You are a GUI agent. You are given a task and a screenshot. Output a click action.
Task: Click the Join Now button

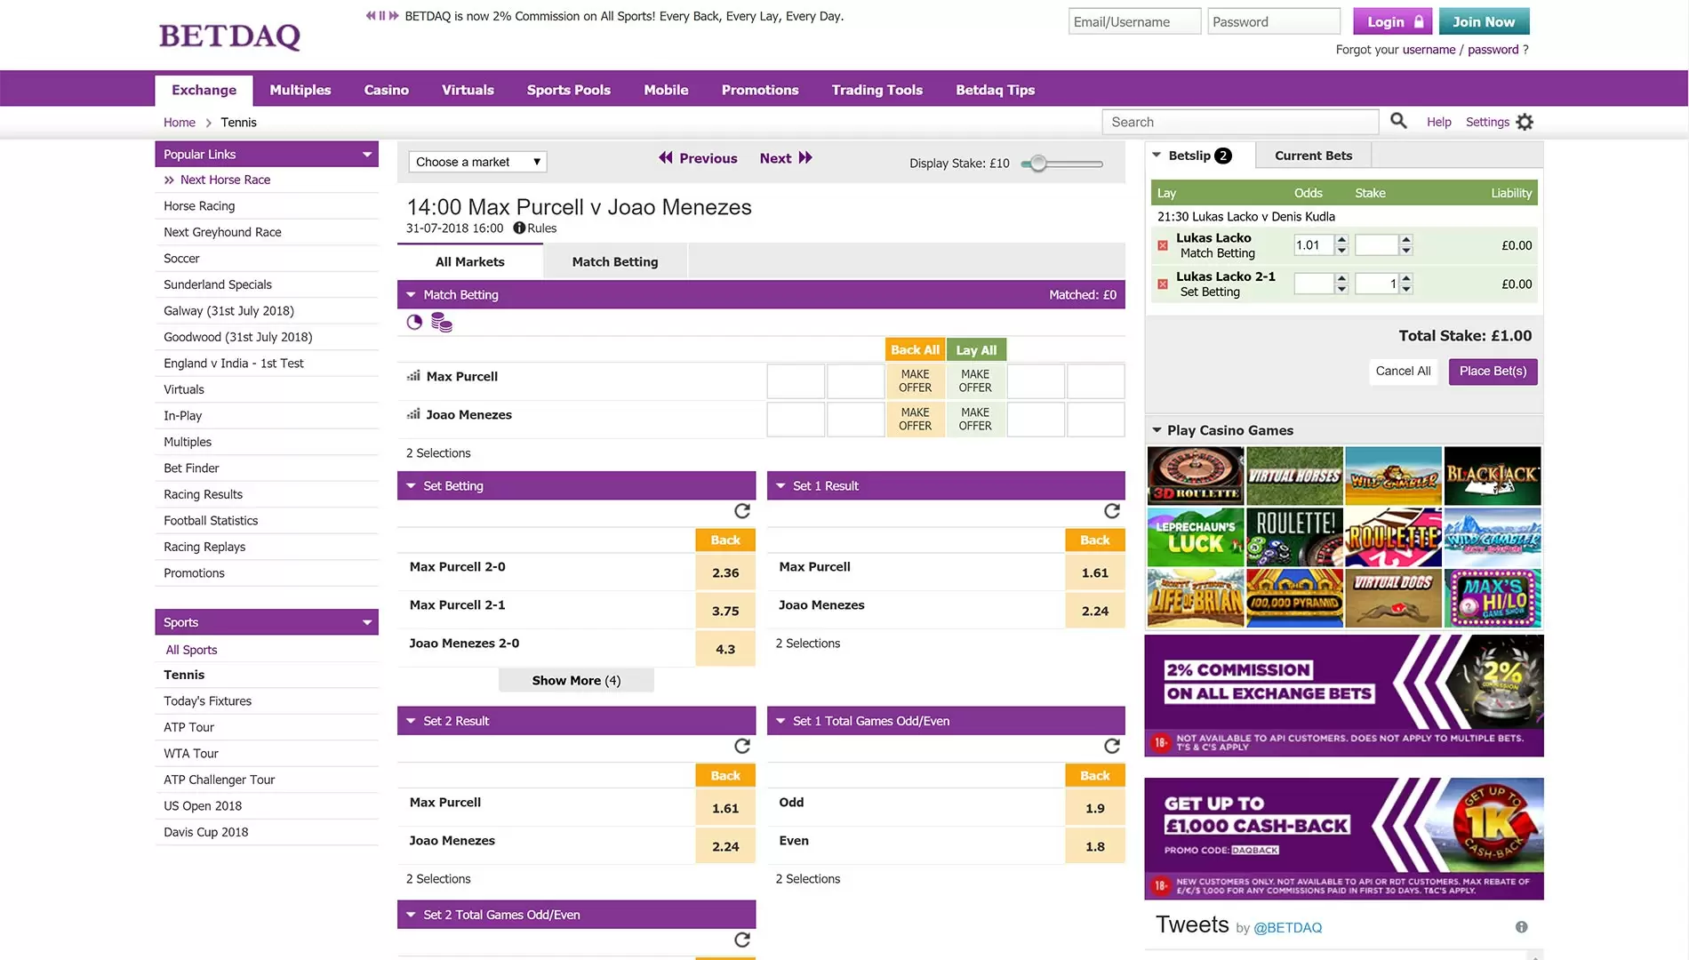1484,21
